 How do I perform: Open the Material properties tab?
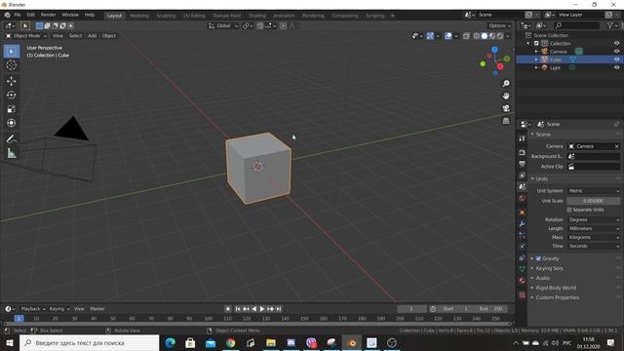523,281
